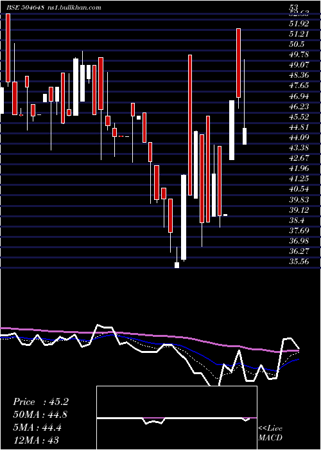
Task: Click the 50.5 price axis label
Action: (x=297, y=44)
